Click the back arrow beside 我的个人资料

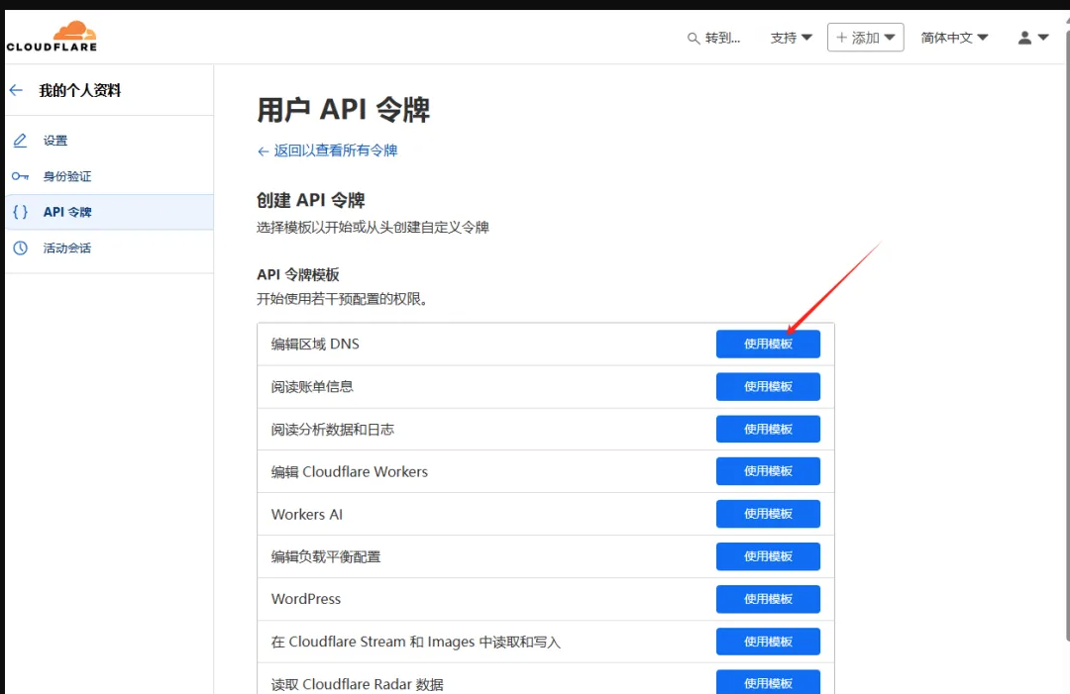pyautogui.click(x=17, y=90)
